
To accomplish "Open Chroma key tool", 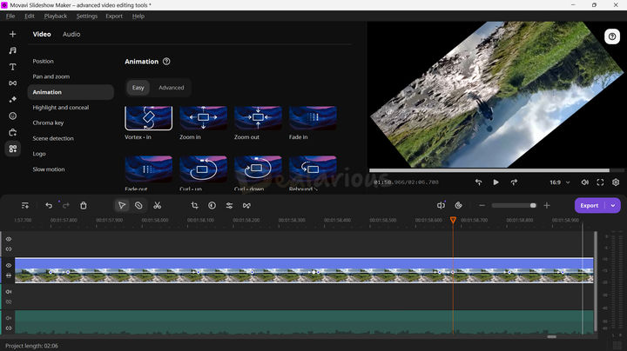I will (x=48, y=123).
